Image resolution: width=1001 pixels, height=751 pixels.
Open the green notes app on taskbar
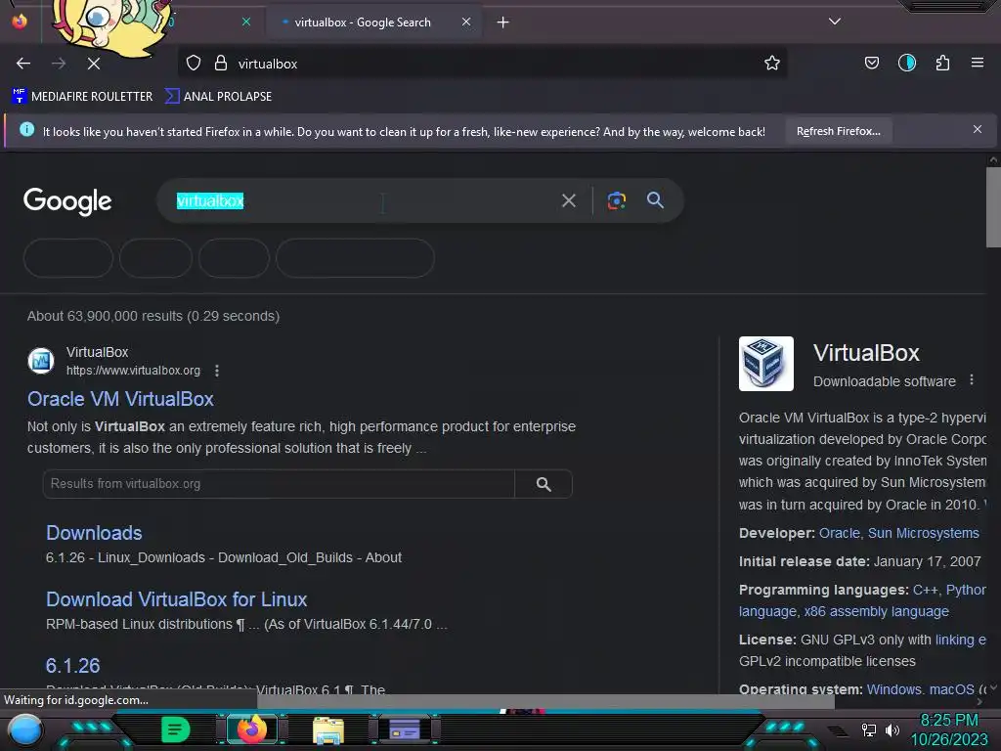175,729
